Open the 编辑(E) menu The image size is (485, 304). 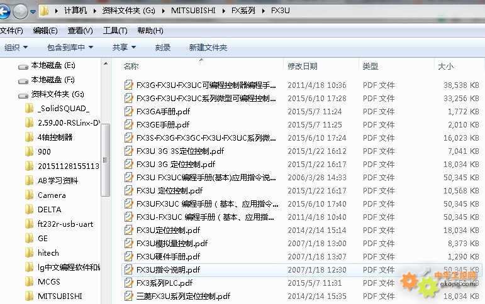point(45,31)
